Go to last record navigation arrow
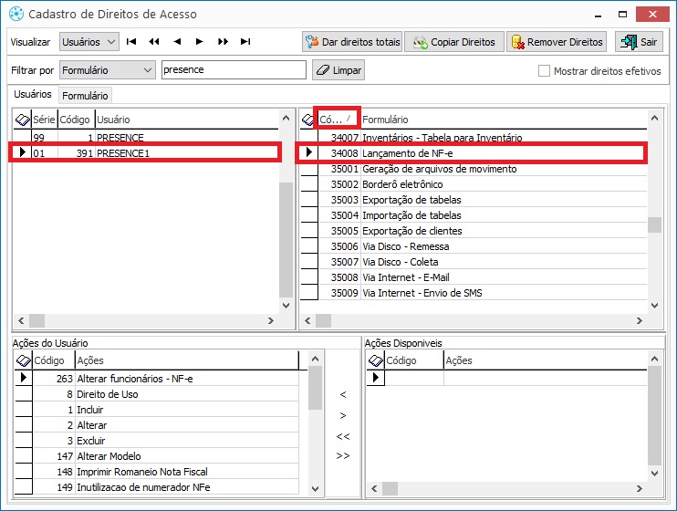 [x=245, y=41]
